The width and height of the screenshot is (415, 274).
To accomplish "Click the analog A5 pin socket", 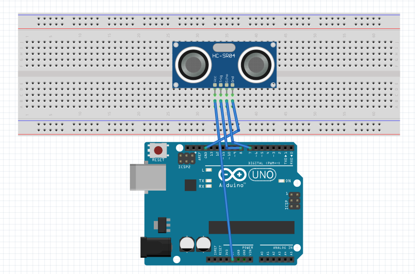I will click(x=291, y=259).
